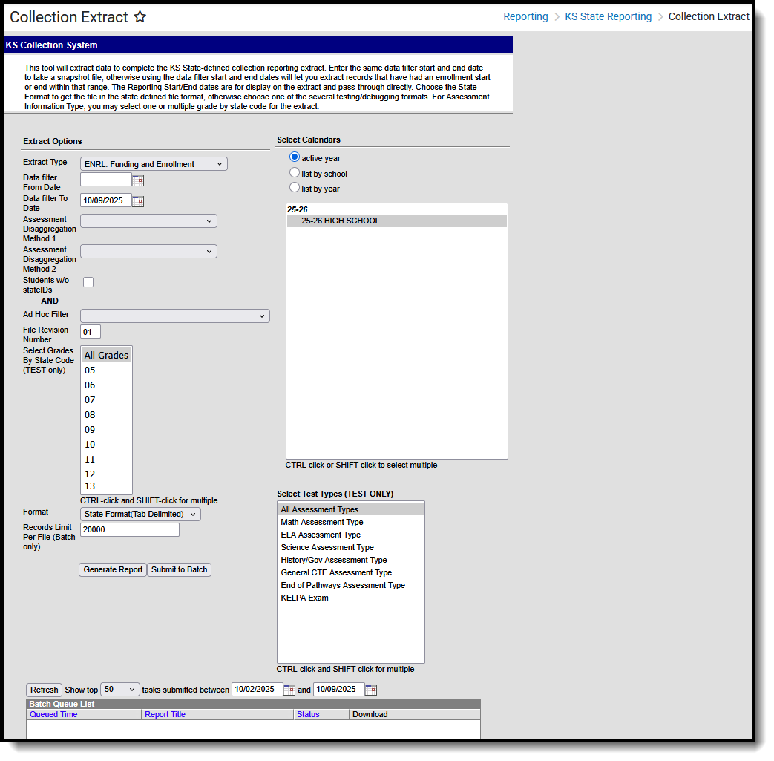Open the Assessment Disaggregation Method 1 dropdown
Screen dimensions: 774x761
tap(148, 221)
